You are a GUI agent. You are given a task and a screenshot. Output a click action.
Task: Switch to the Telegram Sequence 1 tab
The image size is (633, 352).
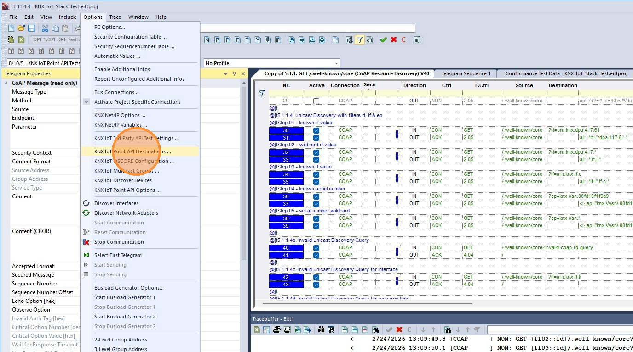[466, 73]
